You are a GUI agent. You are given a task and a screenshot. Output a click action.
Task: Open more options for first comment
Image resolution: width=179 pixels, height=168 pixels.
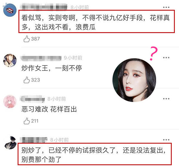point(166,7)
